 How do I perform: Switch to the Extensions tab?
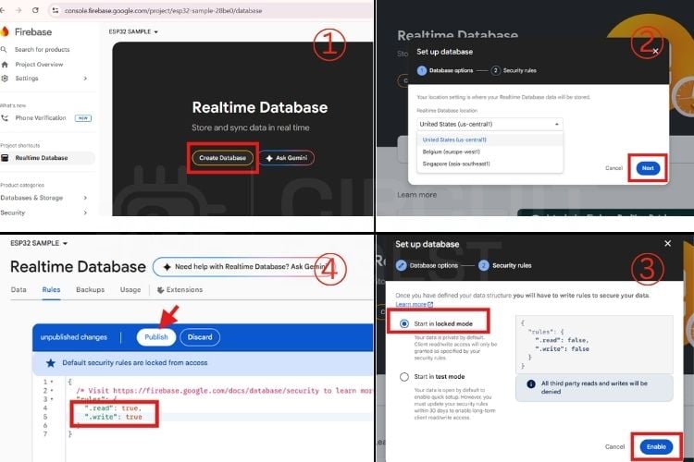pyautogui.click(x=180, y=289)
